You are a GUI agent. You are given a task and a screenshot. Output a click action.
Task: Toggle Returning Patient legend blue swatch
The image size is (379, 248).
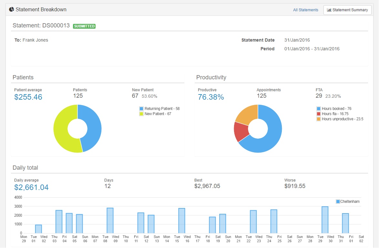141,109
